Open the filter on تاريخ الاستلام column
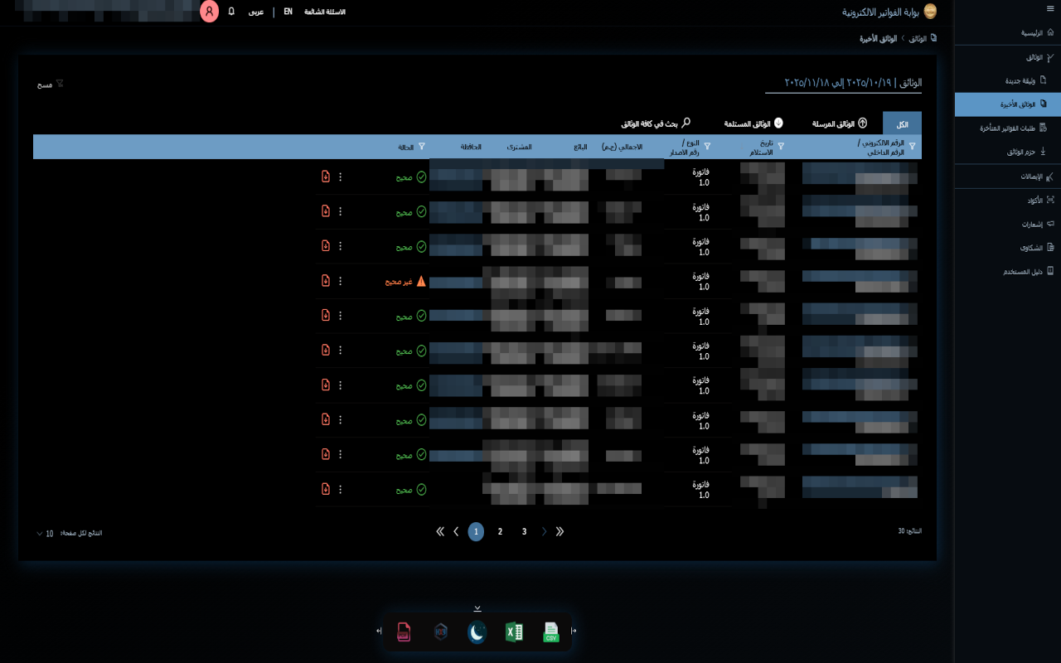 [x=780, y=147]
